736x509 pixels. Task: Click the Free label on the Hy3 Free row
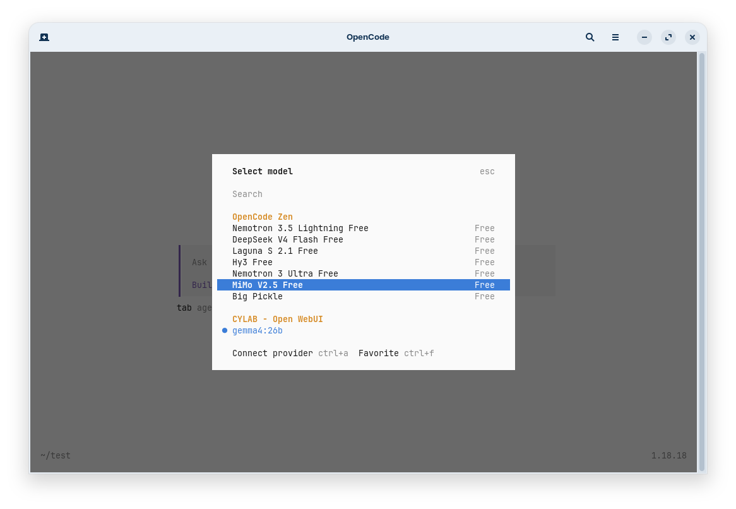pyautogui.click(x=484, y=262)
